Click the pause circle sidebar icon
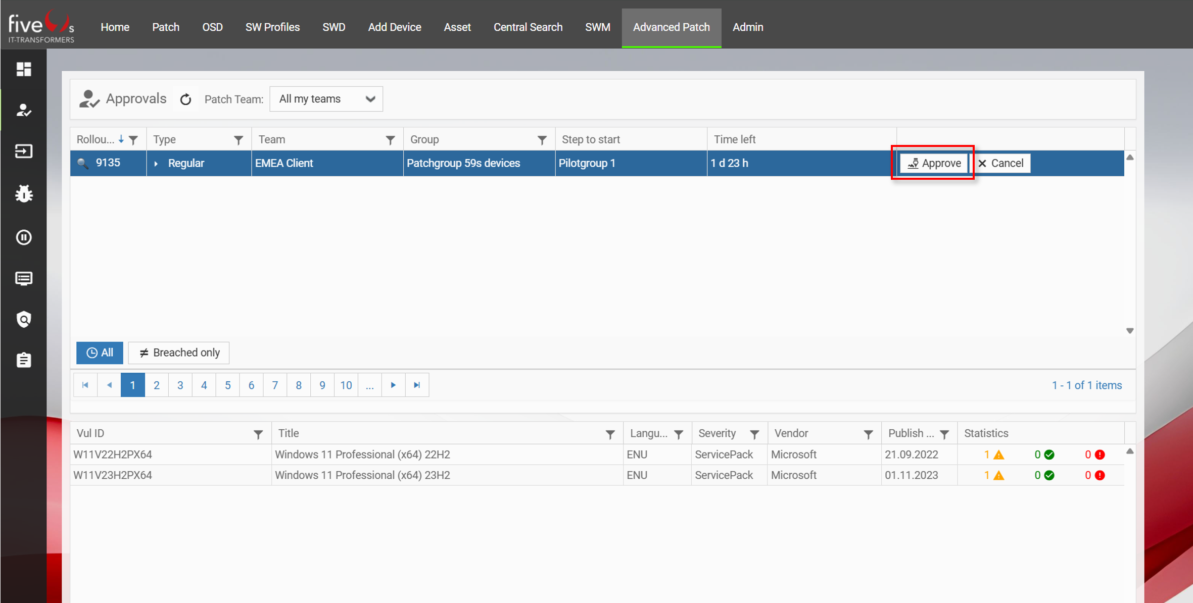1193x603 pixels. coord(24,237)
